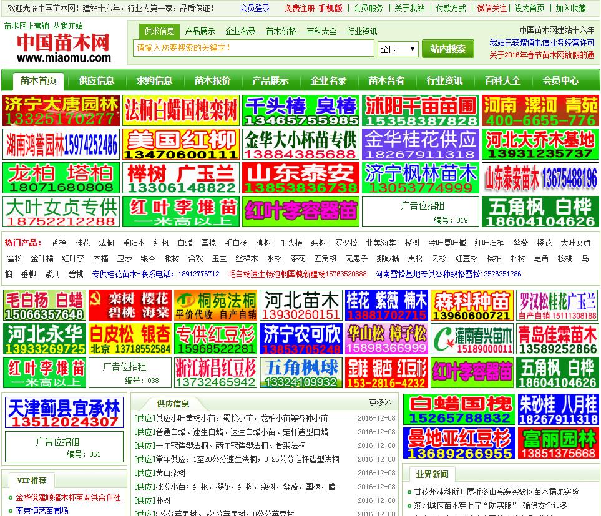Open 会员登录 link in top bar
This screenshot has height=516, width=601.
click(x=255, y=8)
